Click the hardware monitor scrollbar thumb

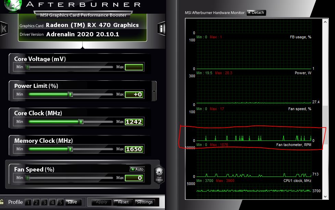tap(325, 125)
